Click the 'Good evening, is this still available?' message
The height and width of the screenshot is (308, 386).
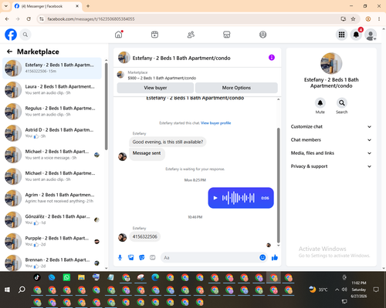pos(168,142)
